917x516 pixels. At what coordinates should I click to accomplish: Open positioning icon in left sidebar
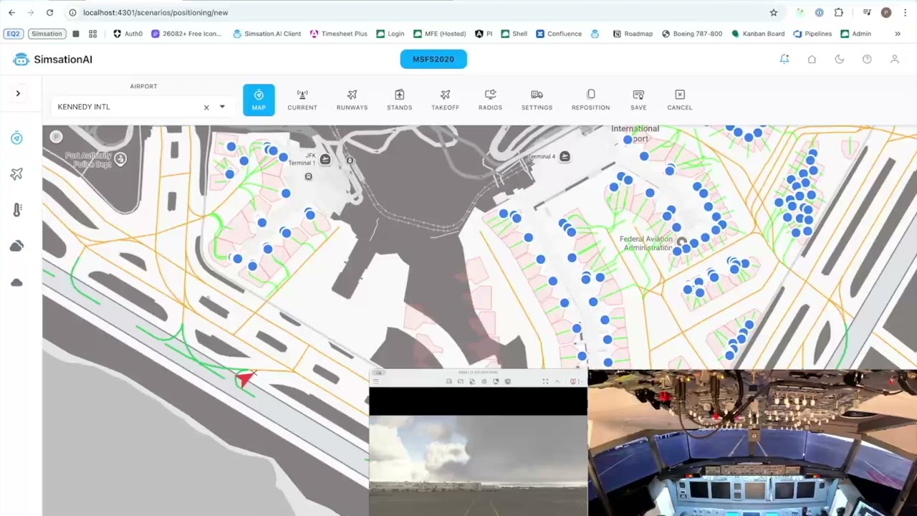coord(16,138)
